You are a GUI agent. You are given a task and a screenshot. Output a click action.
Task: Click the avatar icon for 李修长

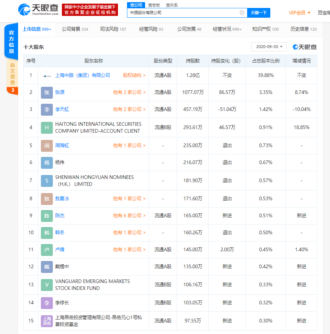(47, 303)
